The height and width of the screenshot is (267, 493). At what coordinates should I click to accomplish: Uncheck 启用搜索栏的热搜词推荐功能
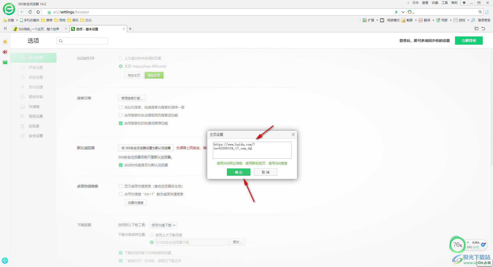121,123
